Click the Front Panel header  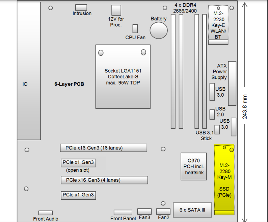(x=123, y=213)
